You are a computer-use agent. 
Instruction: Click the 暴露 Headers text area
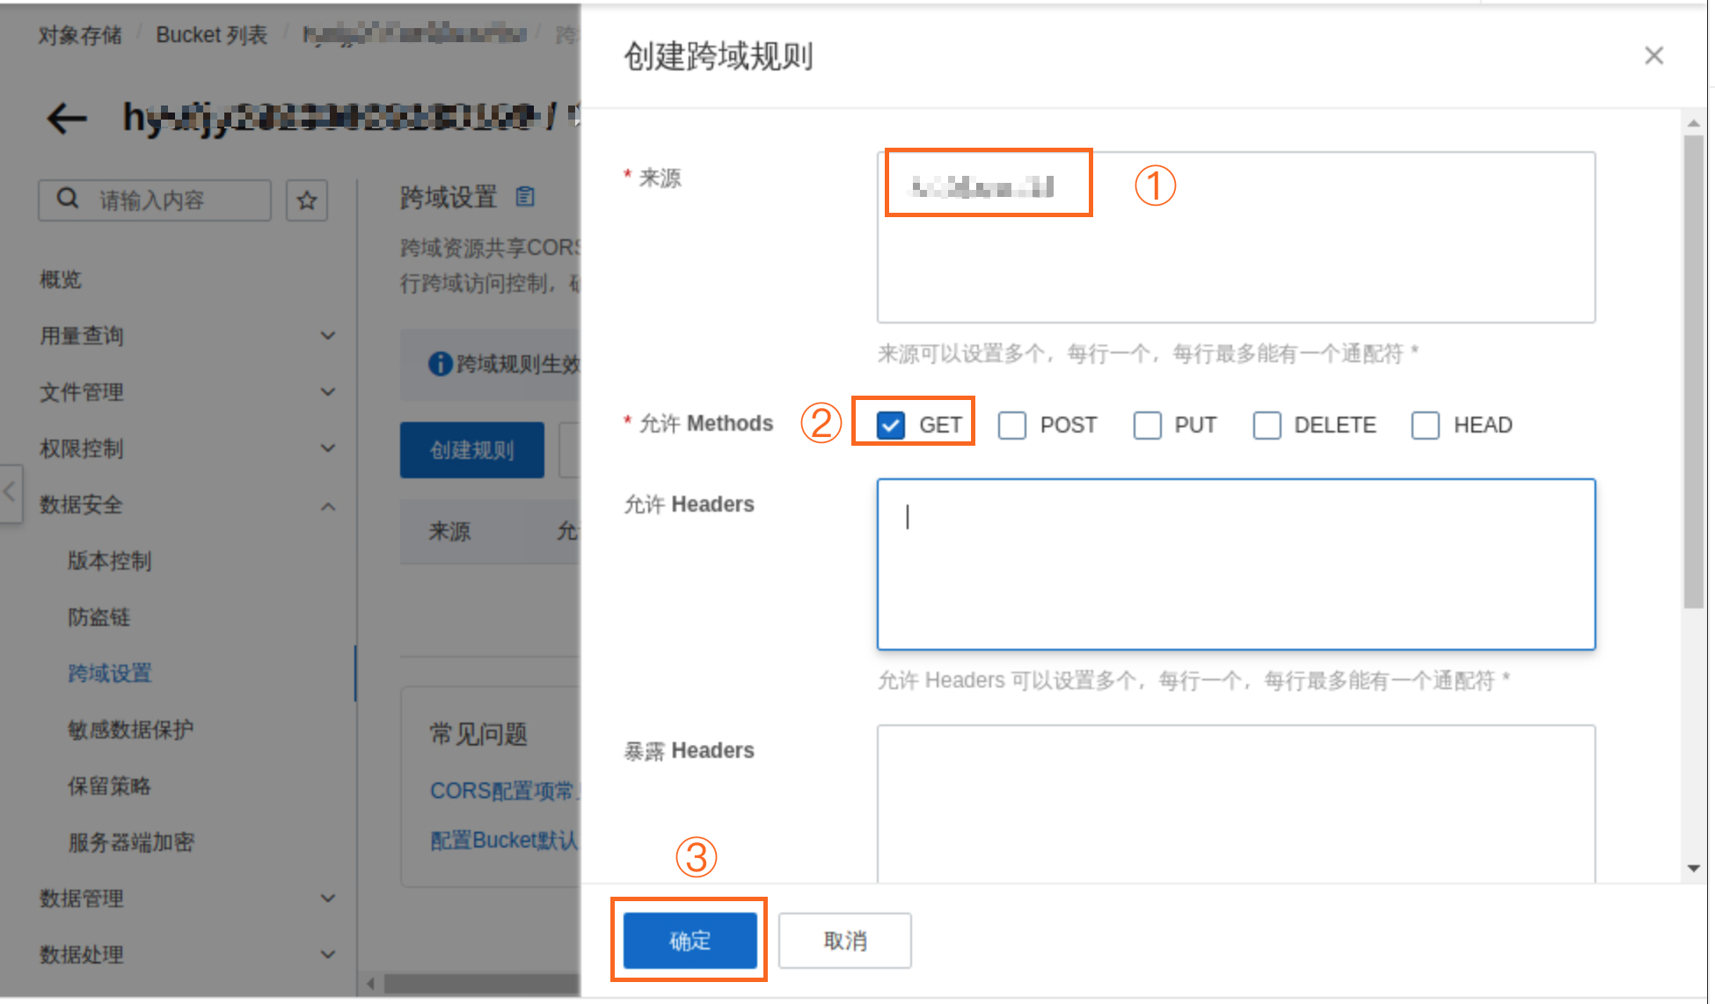tap(1236, 802)
